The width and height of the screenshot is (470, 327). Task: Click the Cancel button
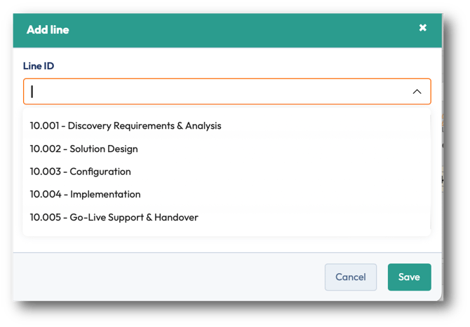[x=351, y=277]
